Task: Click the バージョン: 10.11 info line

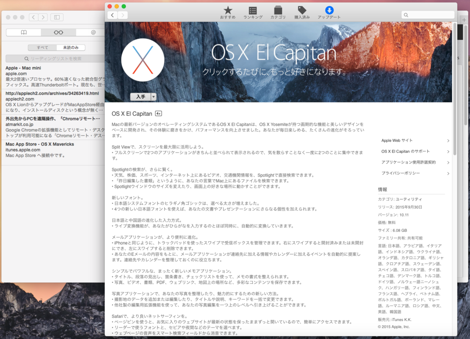Action: 393,215
